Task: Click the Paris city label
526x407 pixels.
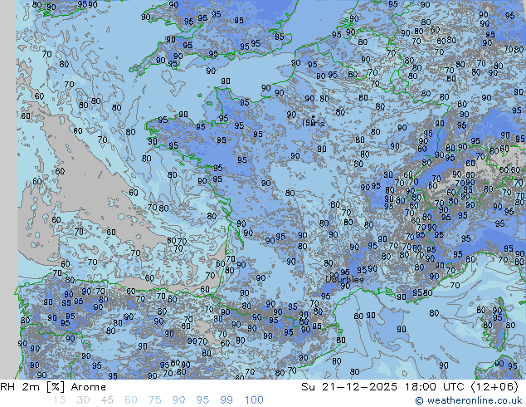Action: tap(314, 123)
